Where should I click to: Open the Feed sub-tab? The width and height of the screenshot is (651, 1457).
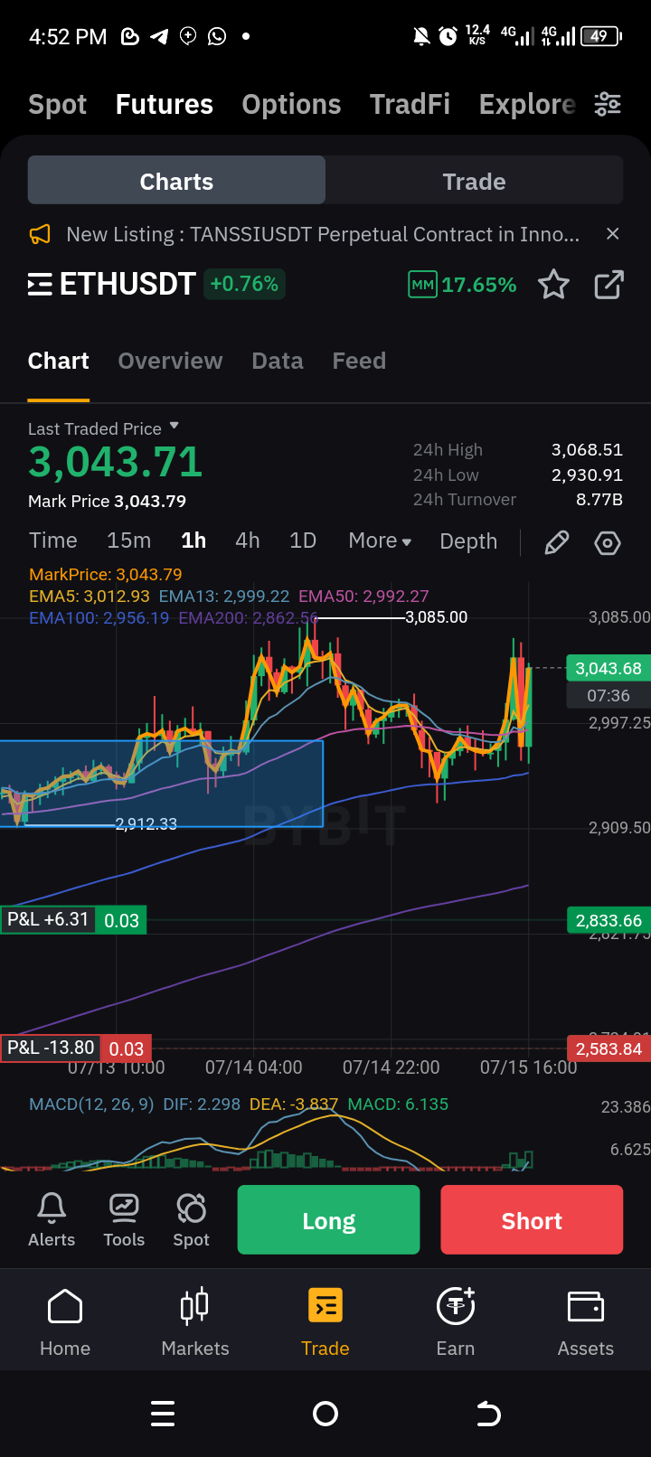click(x=359, y=361)
